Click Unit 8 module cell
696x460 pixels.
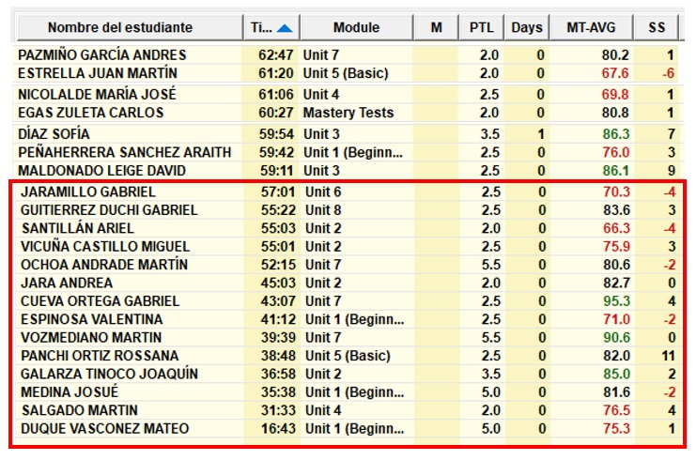pyautogui.click(x=323, y=210)
